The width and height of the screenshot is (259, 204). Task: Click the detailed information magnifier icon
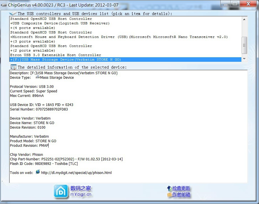pos(13,67)
